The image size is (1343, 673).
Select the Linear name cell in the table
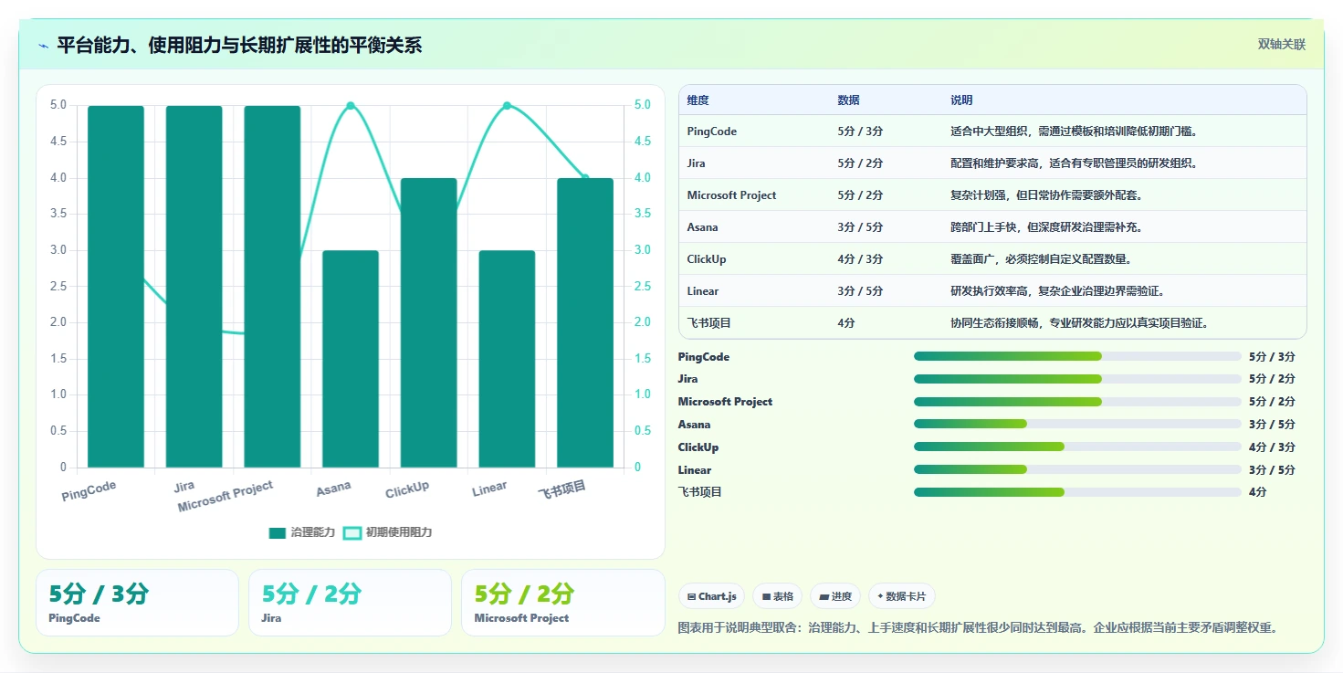point(703,291)
